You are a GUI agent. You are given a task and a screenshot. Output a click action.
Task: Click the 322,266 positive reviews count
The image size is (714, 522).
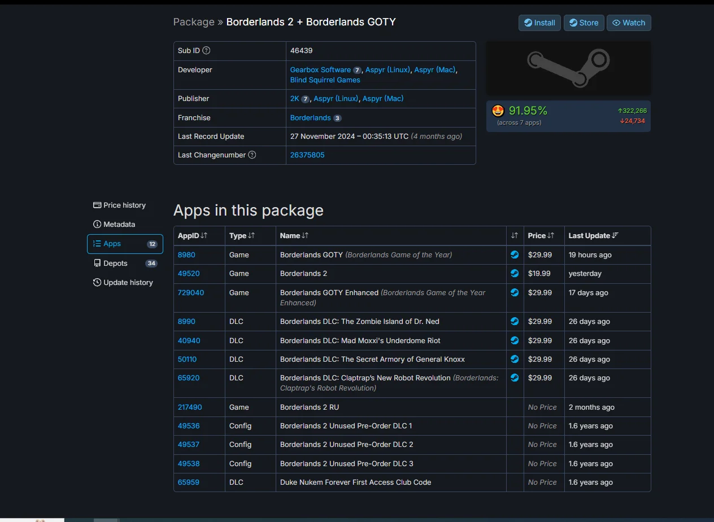click(x=632, y=111)
